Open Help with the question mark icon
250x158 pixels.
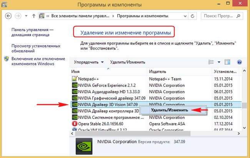[239, 62]
